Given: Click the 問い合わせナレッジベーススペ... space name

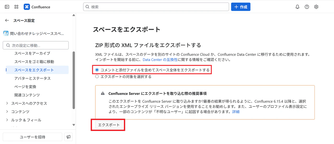Looking at the screenshot, I should (37, 34).
